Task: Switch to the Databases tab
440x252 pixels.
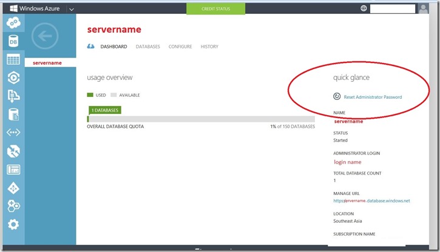Action: (x=148, y=47)
